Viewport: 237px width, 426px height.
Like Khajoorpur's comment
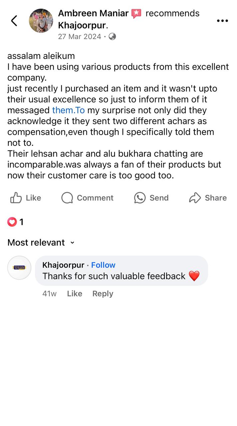[75, 294]
